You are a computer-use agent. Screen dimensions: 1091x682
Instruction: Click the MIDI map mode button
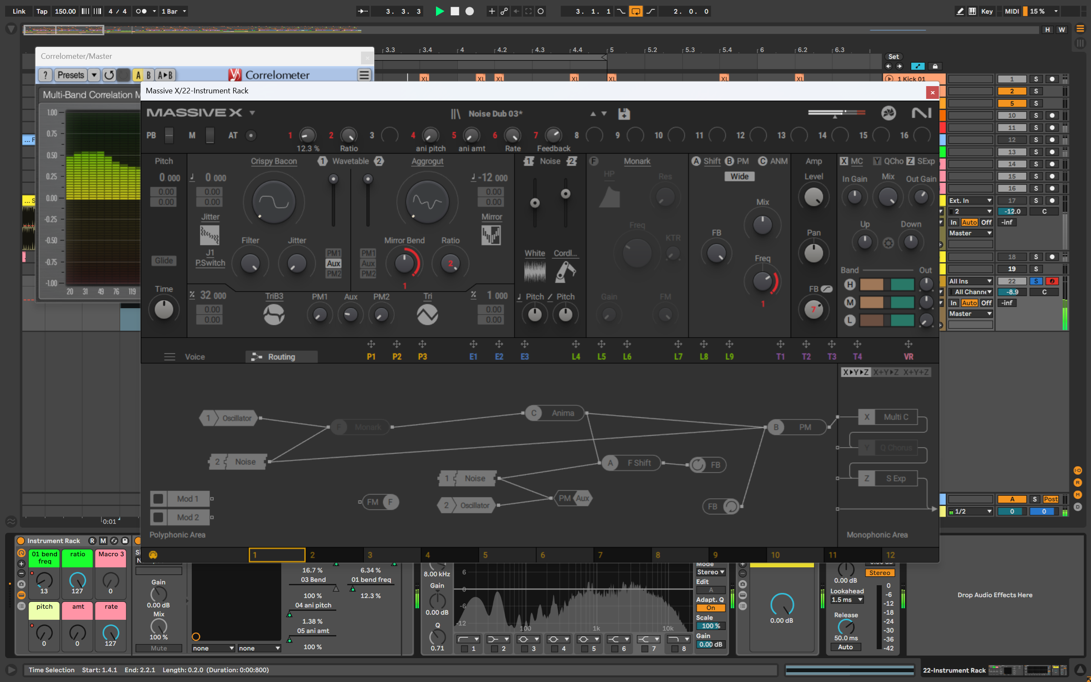tap(1012, 11)
